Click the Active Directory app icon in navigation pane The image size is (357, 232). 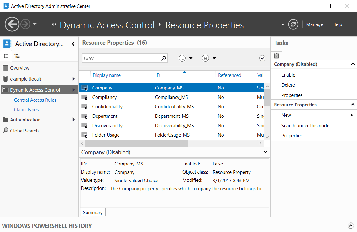pos(7,44)
